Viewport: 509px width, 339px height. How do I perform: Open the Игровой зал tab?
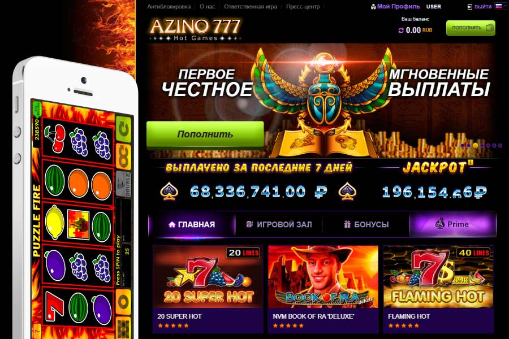click(279, 224)
